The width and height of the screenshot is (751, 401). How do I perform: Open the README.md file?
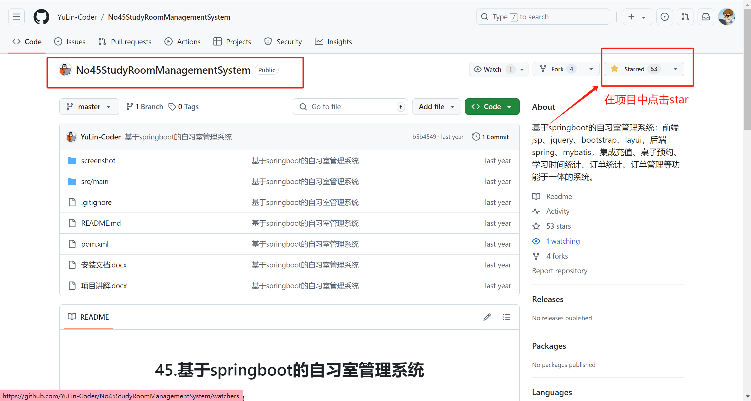click(101, 223)
